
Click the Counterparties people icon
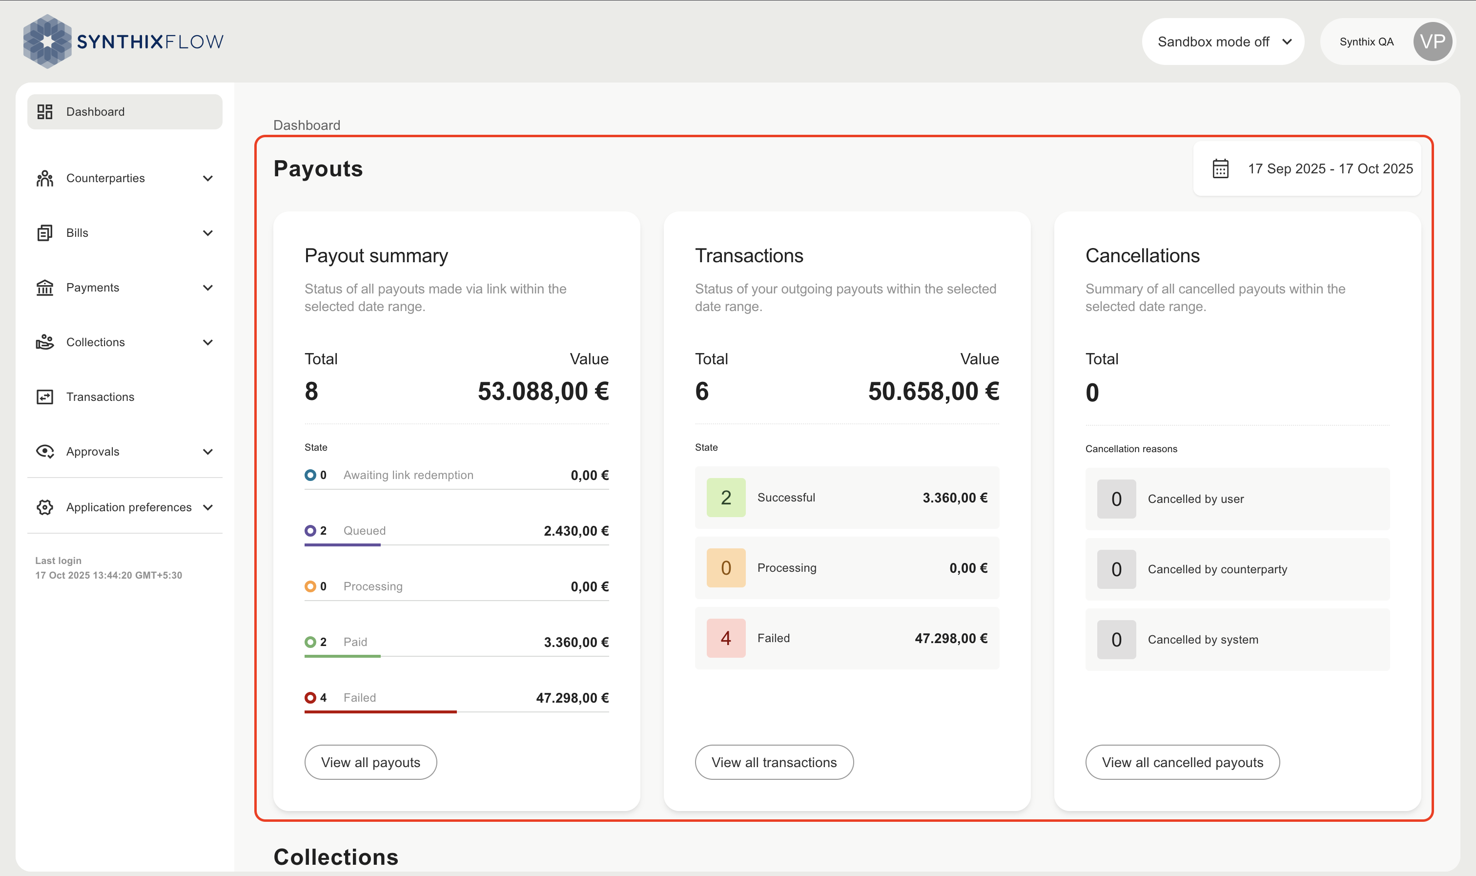click(45, 178)
